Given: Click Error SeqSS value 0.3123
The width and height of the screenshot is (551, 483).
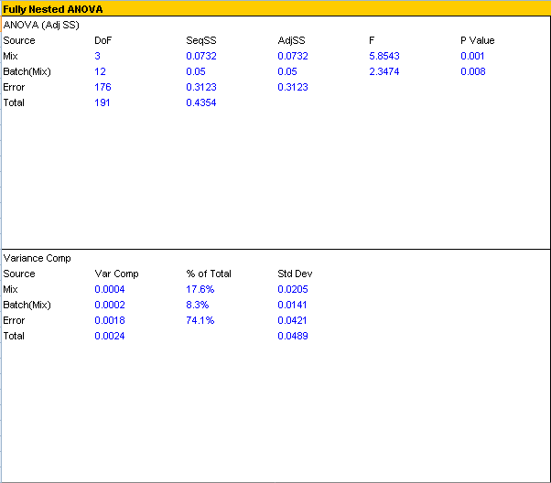Looking at the screenshot, I should [x=201, y=87].
